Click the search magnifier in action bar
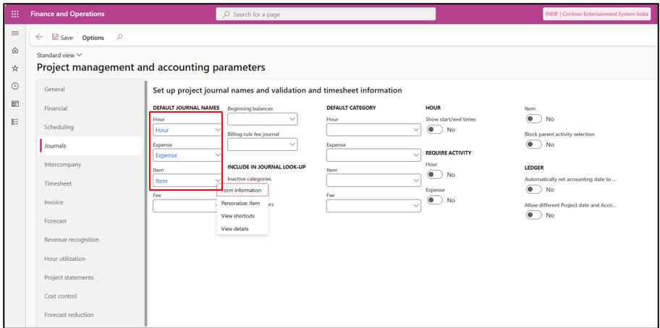 119,38
